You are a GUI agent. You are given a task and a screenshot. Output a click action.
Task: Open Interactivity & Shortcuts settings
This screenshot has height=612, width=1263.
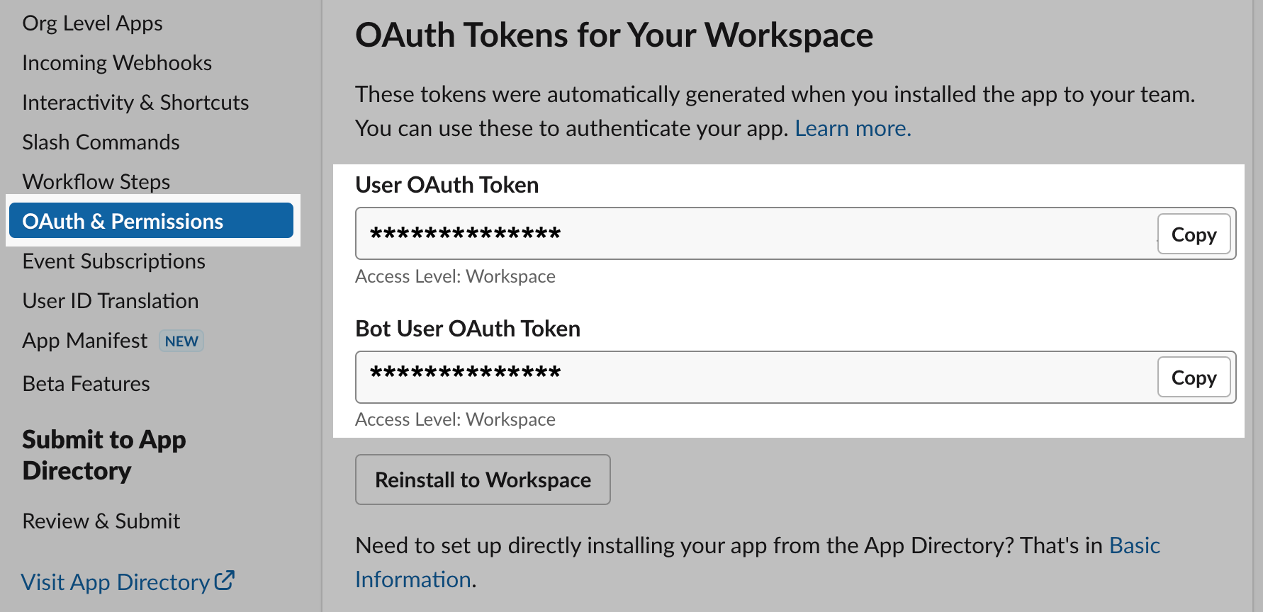[135, 102]
